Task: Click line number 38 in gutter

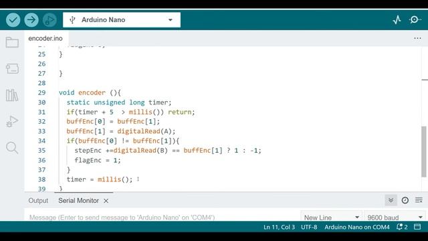Action: (x=41, y=179)
